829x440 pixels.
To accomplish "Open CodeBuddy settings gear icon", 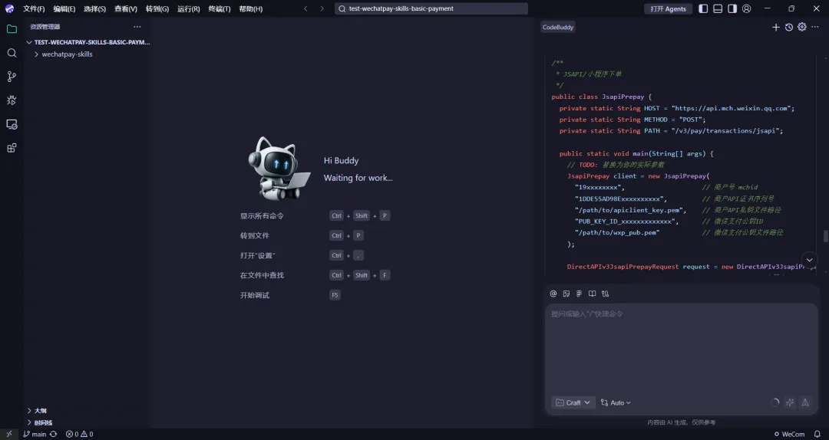I will (x=802, y=27).
